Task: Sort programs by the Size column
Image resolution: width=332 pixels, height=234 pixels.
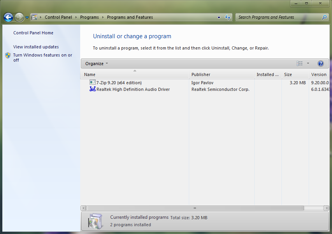Action: tap(295, 74)
